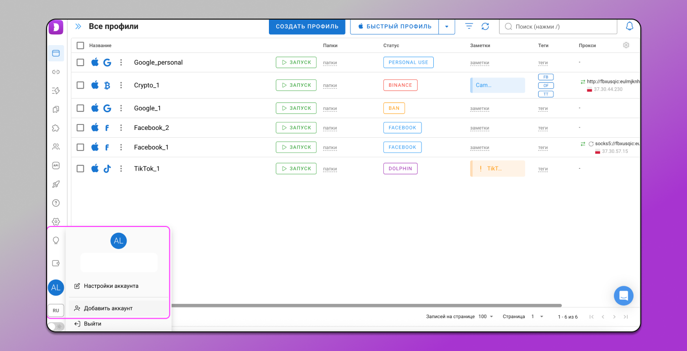Launch Facebook_2 profile with ЗАПУСК button
Image resolution: width=687 pixels, height=351 pixels.
pos(296,128)
